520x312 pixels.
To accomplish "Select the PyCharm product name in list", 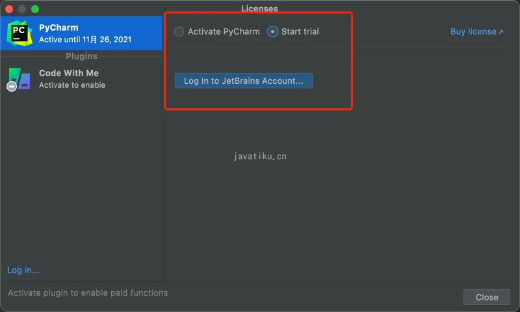I will pyautogui.click(x=58, y=28).
